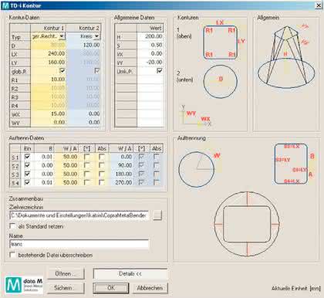Confirm with the OK button
The width and height of the screenshot is (324, 298).
click(111, 288)
